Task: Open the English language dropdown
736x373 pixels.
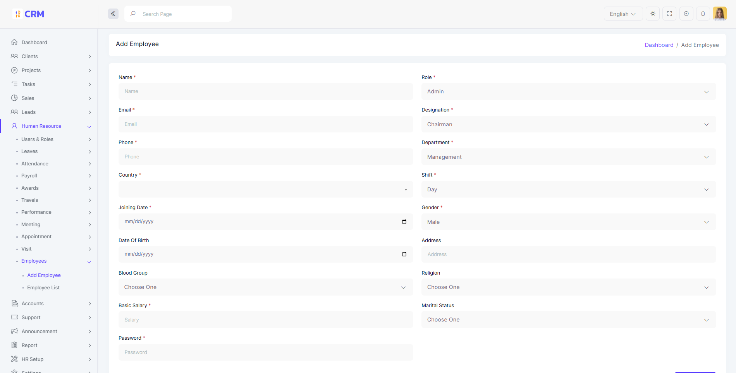Action: pos(623,14)
